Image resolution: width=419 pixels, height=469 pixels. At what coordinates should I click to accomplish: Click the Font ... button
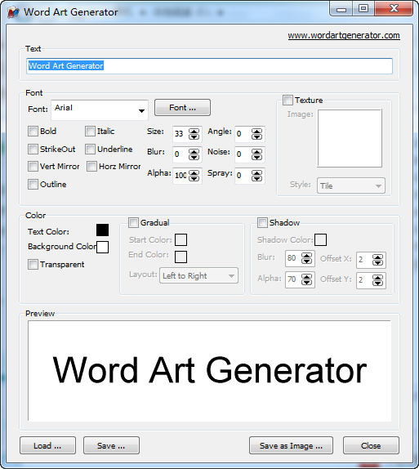click(182, 107)
